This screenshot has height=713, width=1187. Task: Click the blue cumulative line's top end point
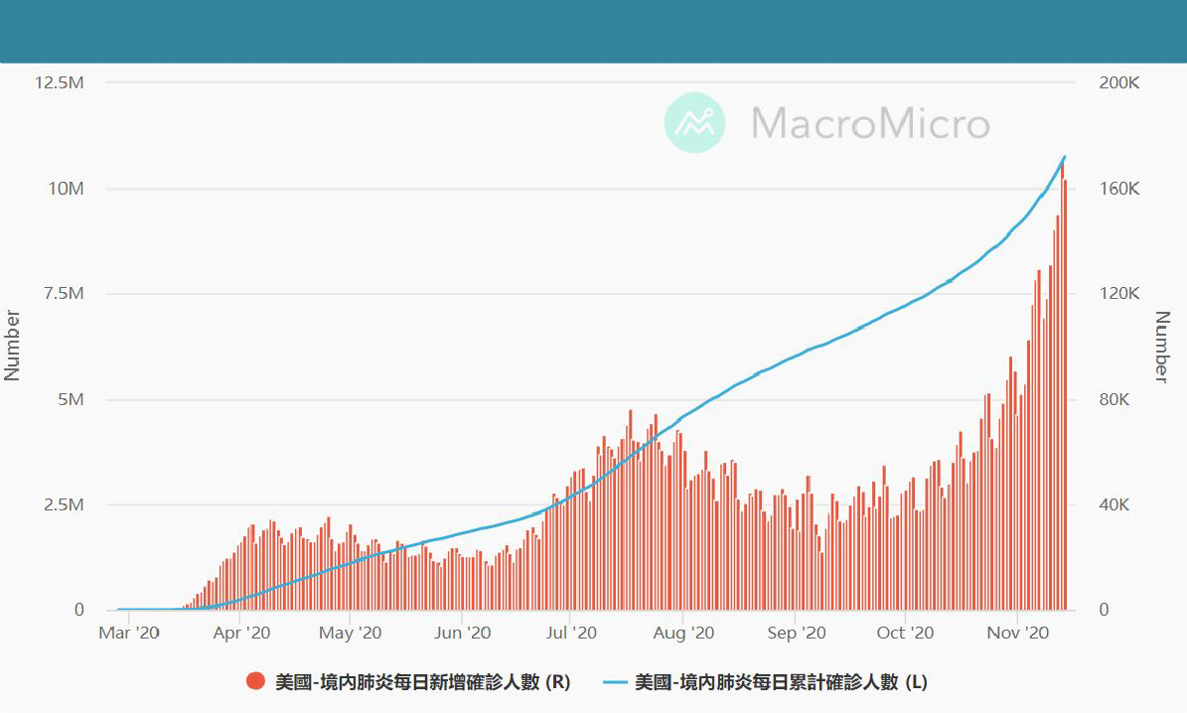click(x=1065, y=157)
